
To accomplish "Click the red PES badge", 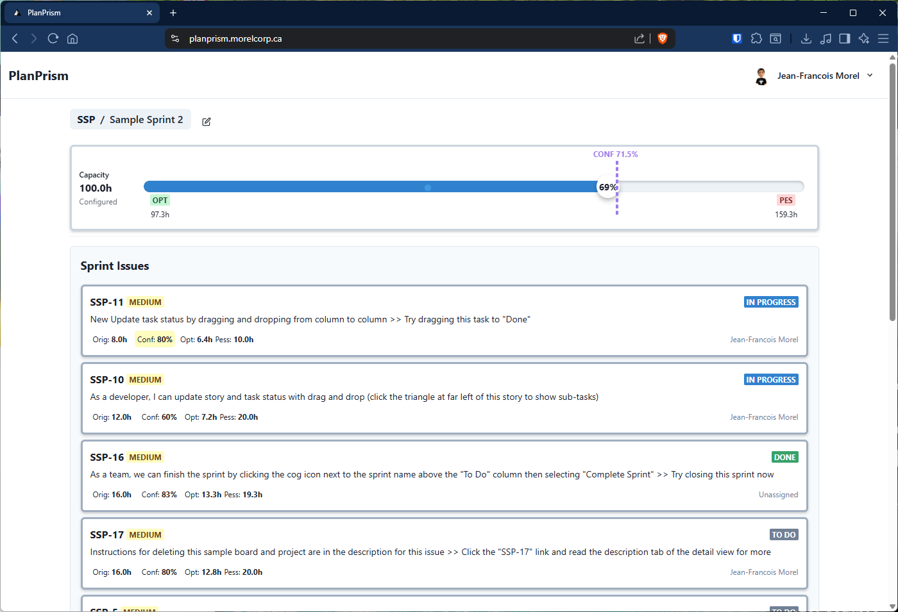I will (x=786, y=201).
